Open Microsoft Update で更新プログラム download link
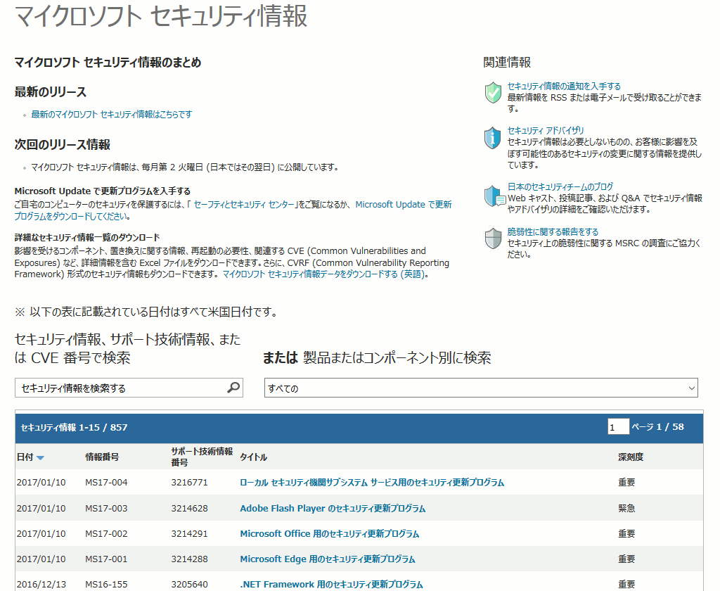Viewport: 720px width, 591px height. coord(233,210)
